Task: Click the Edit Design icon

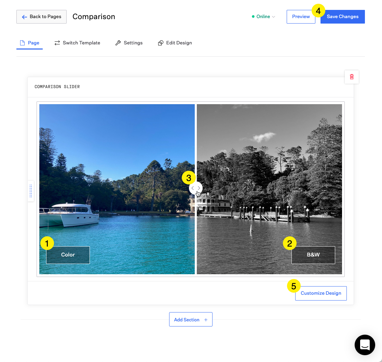Action: coord(160,43)
